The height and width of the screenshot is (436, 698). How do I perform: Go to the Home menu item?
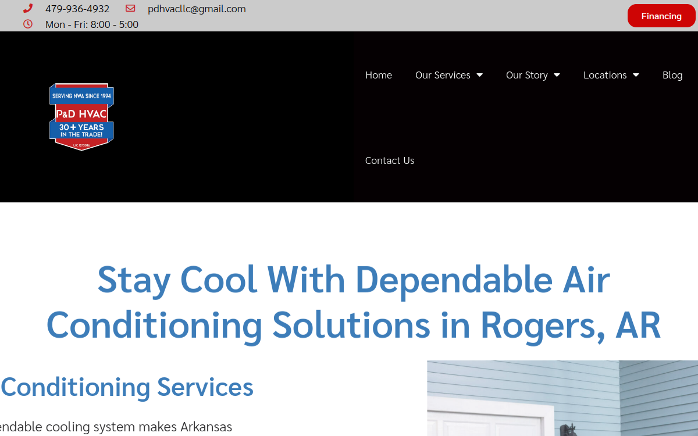click(x=379, y=75)
